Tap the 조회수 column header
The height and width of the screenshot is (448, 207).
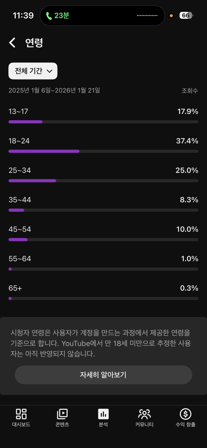[190, 91]
